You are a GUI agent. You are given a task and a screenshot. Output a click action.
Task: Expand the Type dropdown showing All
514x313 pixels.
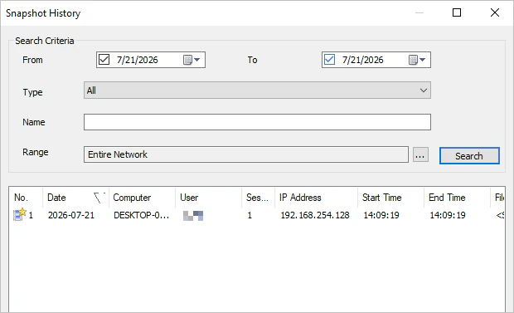pos(257,90)
